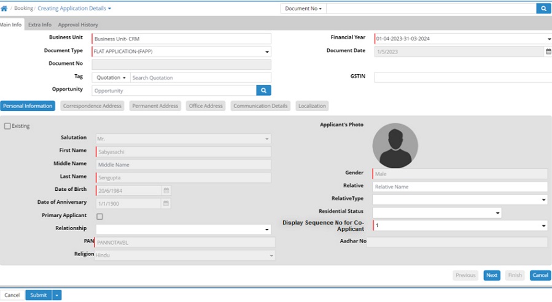Click into the GSTIN input field
The height and width of the screenshot is (302, 552).
point(462,77)
